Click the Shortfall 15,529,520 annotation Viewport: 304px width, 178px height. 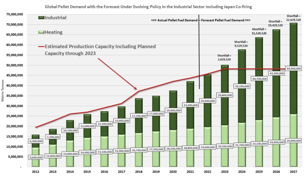point(259,31)
